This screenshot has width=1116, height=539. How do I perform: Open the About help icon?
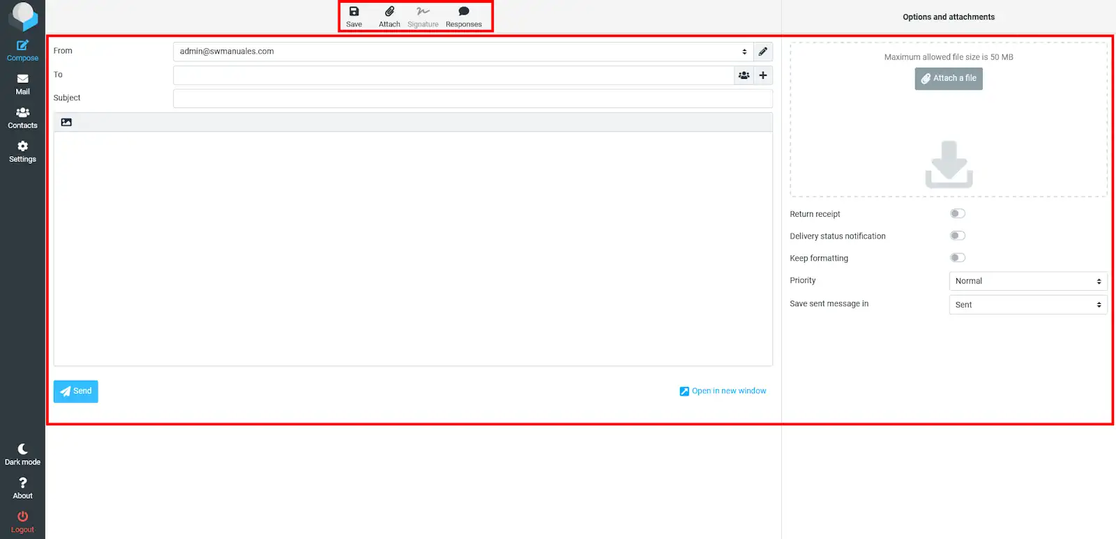22,488
